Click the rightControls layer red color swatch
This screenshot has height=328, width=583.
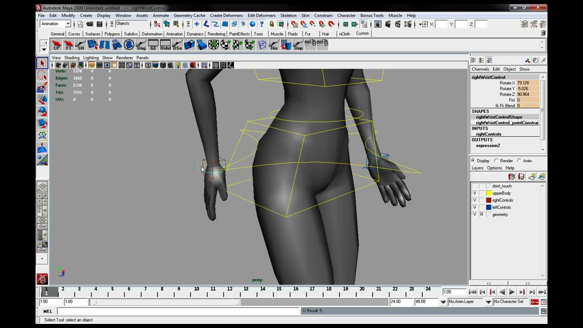(x=489, y=200)
